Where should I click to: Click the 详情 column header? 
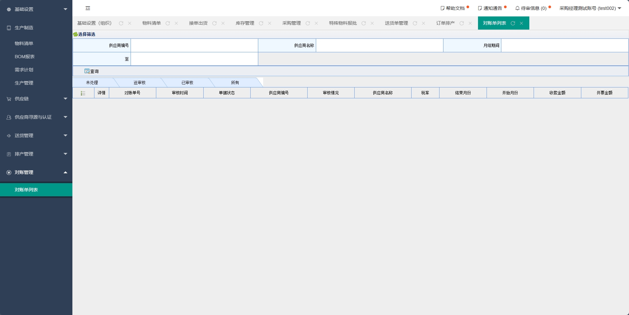tap(102, 93)
